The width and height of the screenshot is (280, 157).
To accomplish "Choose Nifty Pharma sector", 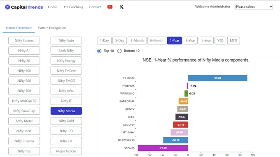I will pos(24,141).
